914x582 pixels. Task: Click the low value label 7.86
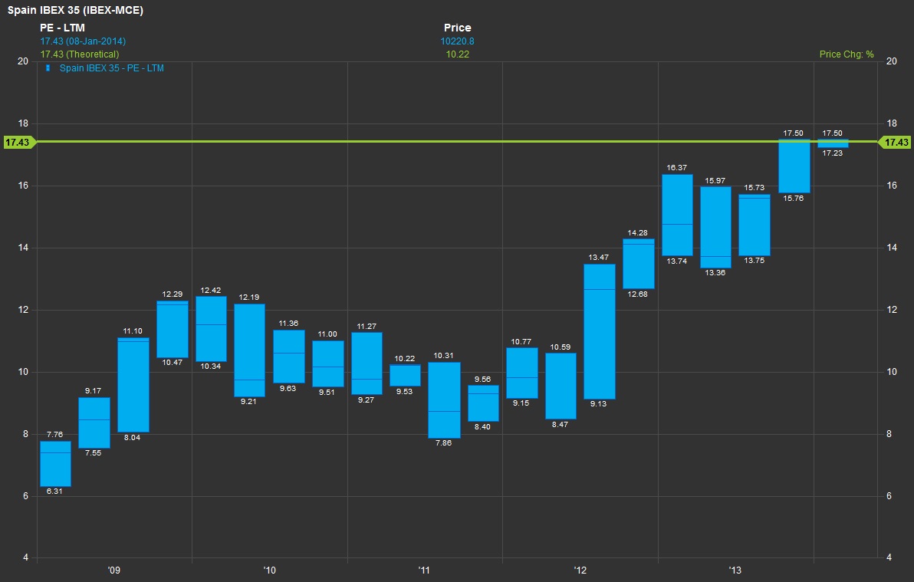(x=444, y=443)
